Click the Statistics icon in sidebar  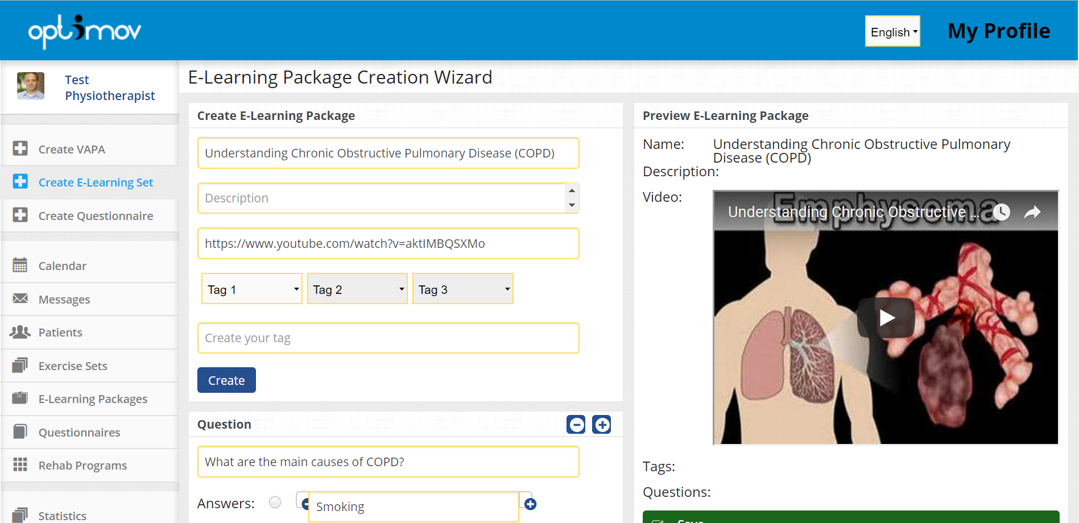(x=20, y=514)
